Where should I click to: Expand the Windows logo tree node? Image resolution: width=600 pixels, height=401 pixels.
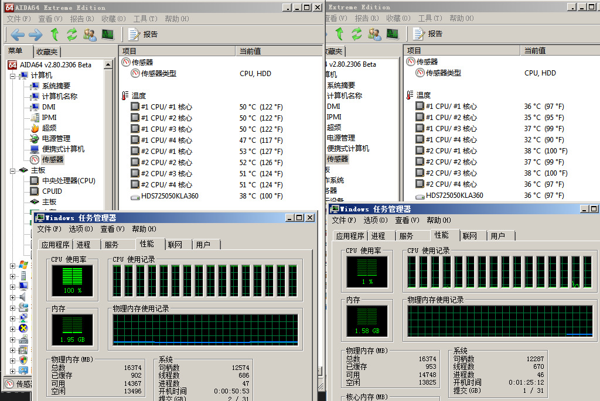point(13,266)
